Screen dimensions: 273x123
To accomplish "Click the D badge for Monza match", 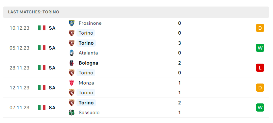I will point(260,87).
